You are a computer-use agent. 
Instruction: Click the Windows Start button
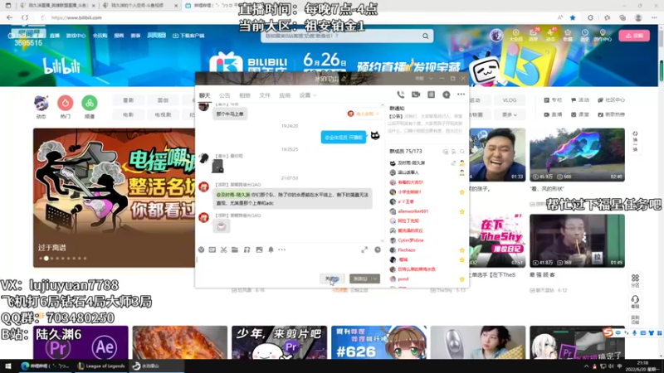[x=8, y=366]
